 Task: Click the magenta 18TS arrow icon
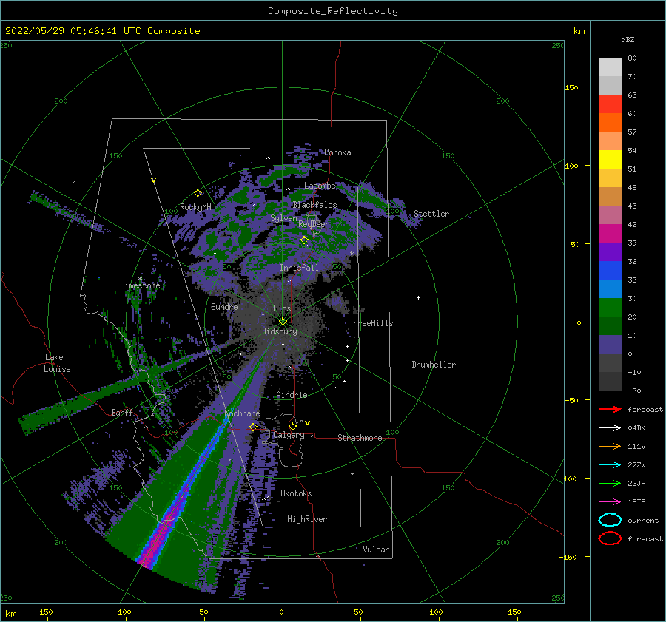[610, 502]
